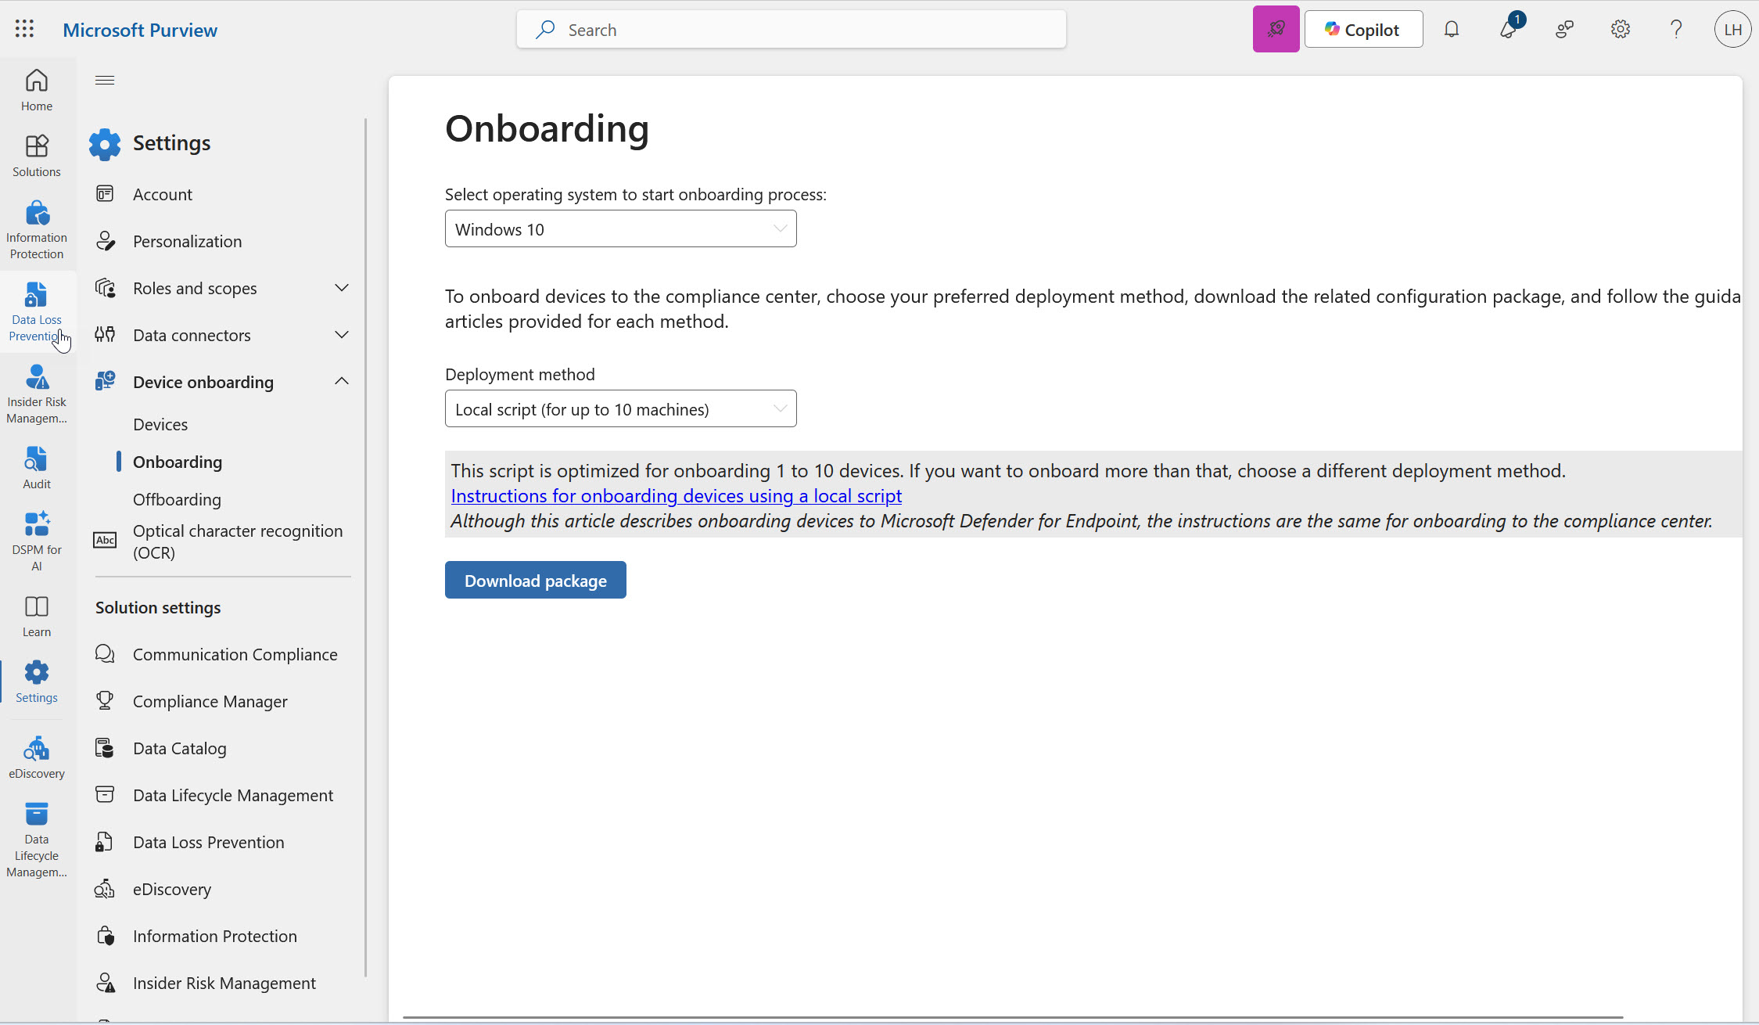Image resolution: width=1759 pixels, height=1025 pixels.
Task: Collapse navigation with hamburger icon
Action: pos(105,80)
